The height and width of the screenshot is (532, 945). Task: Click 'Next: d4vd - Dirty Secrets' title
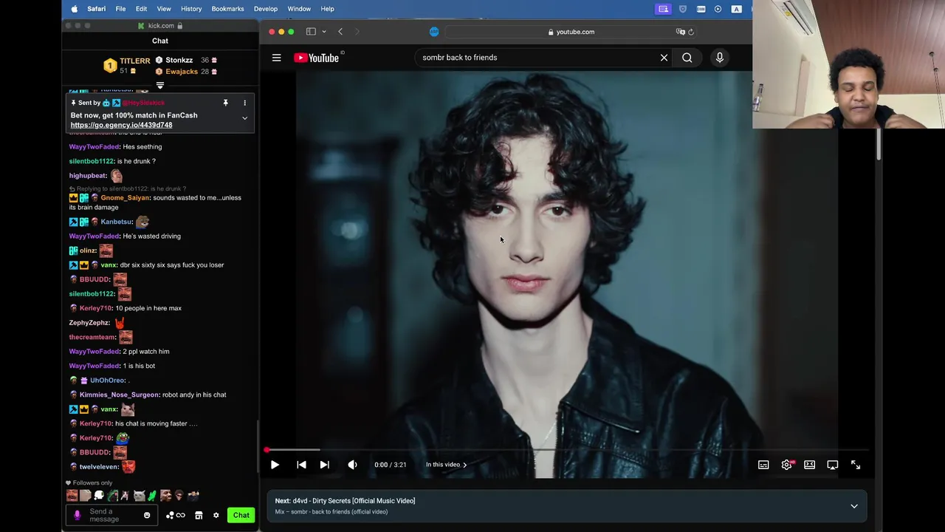[345, 501]
